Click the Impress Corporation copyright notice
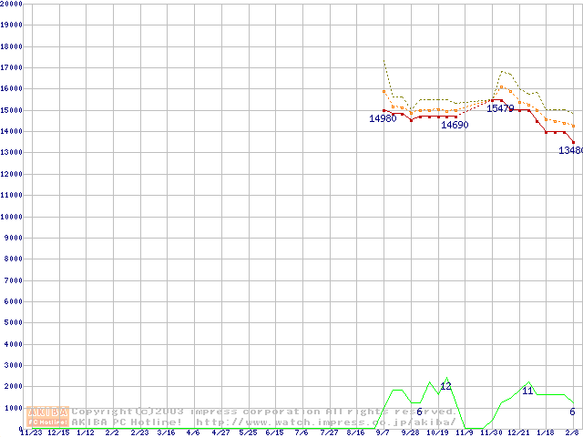 point(264,411)
